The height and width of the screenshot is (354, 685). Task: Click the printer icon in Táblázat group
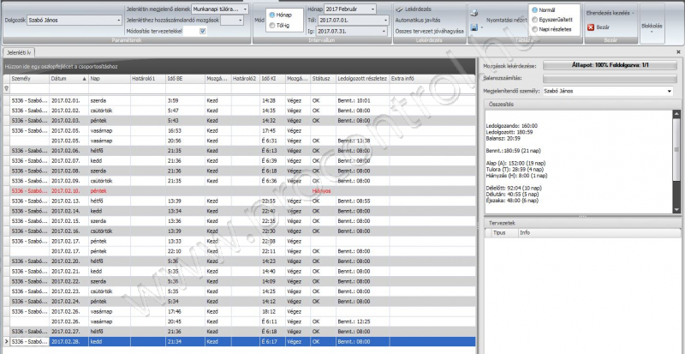(x=474, y=14)
